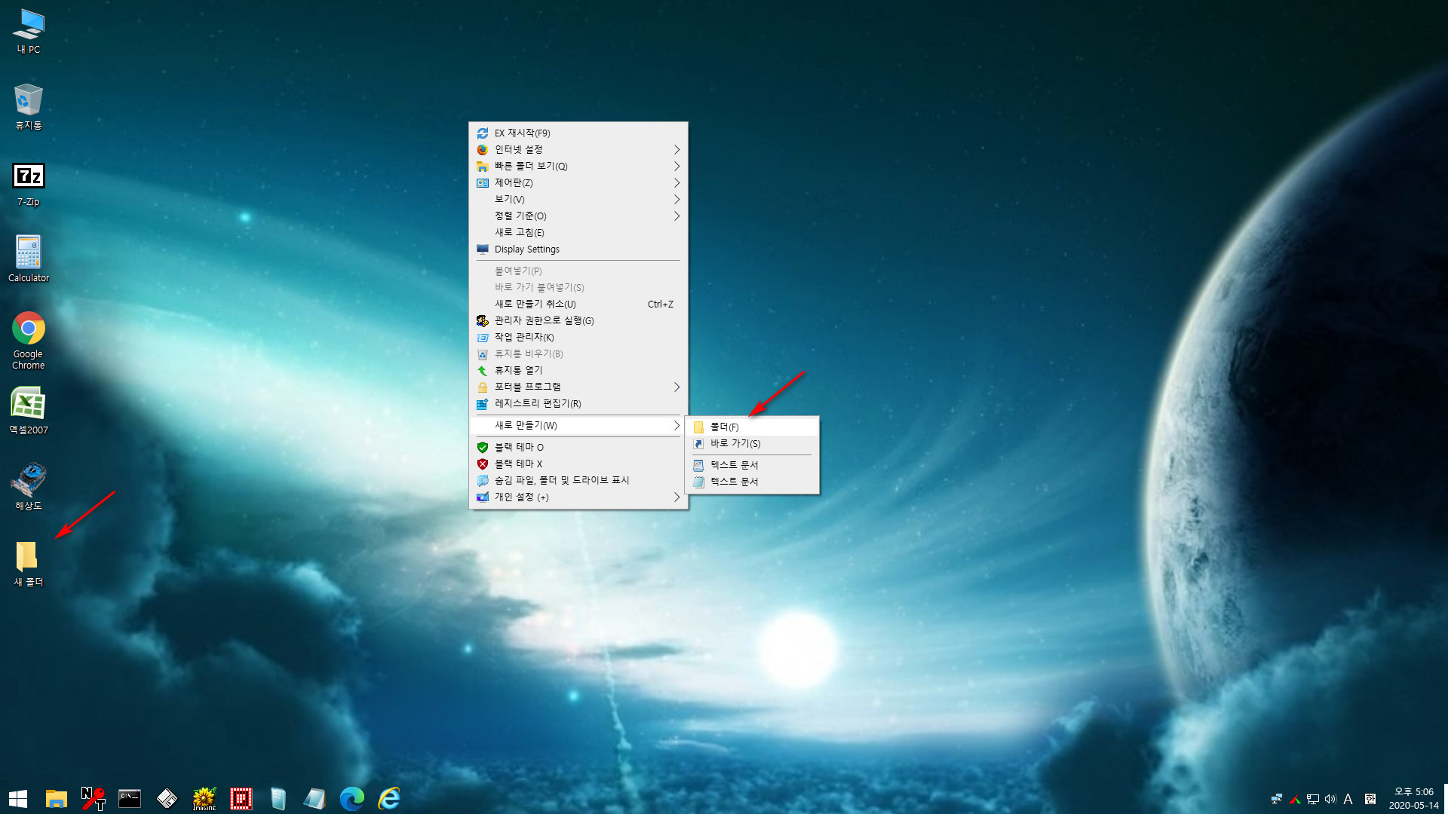Click the blue glass Windows-logo taskbar icon
This screenshot has height=814, width=1448.
[278, 798]
